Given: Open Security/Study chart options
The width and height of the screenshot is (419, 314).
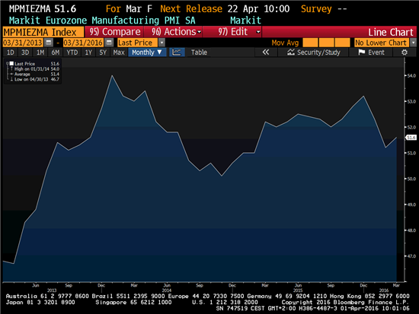Looking at the screenshot, I should 314,52.
